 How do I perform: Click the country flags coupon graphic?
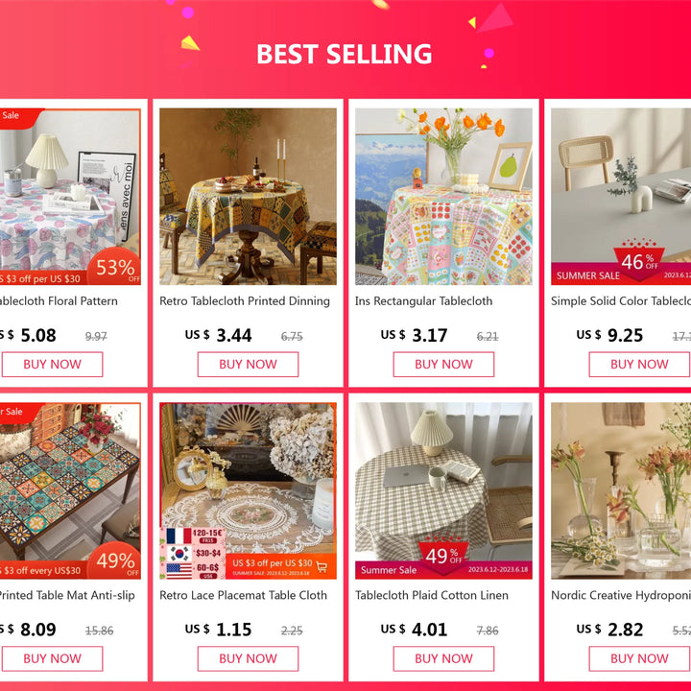[192, 553]
